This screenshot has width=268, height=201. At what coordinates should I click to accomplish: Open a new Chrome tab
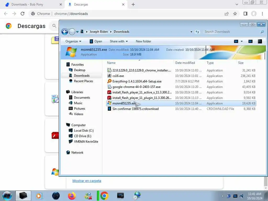pos(133,4)
